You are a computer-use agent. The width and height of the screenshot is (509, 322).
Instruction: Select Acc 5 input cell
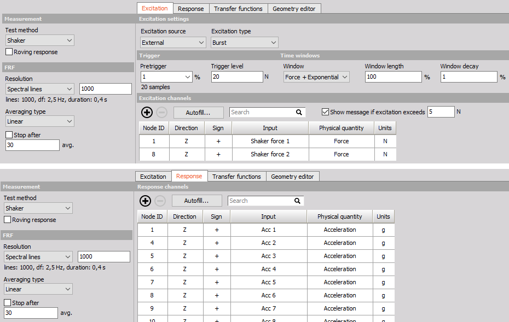pyautogui.click(x=269, y=282)
